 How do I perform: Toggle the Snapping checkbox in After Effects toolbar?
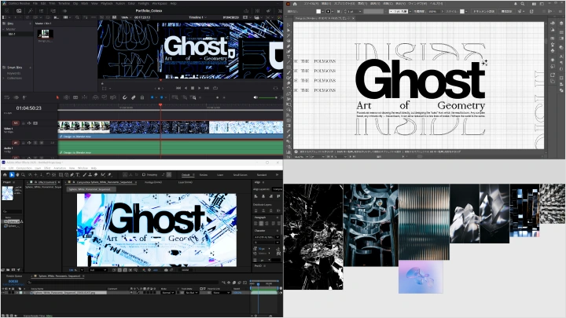(x=143, y=174)
